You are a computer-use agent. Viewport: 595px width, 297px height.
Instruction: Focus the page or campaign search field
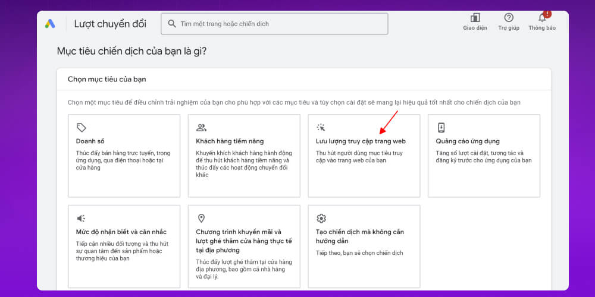(x=280, y=24)
